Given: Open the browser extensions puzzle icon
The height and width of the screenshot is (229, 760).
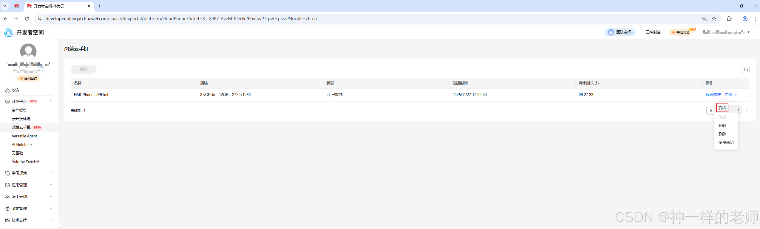Looking at the screenshot, I should 729,19.
